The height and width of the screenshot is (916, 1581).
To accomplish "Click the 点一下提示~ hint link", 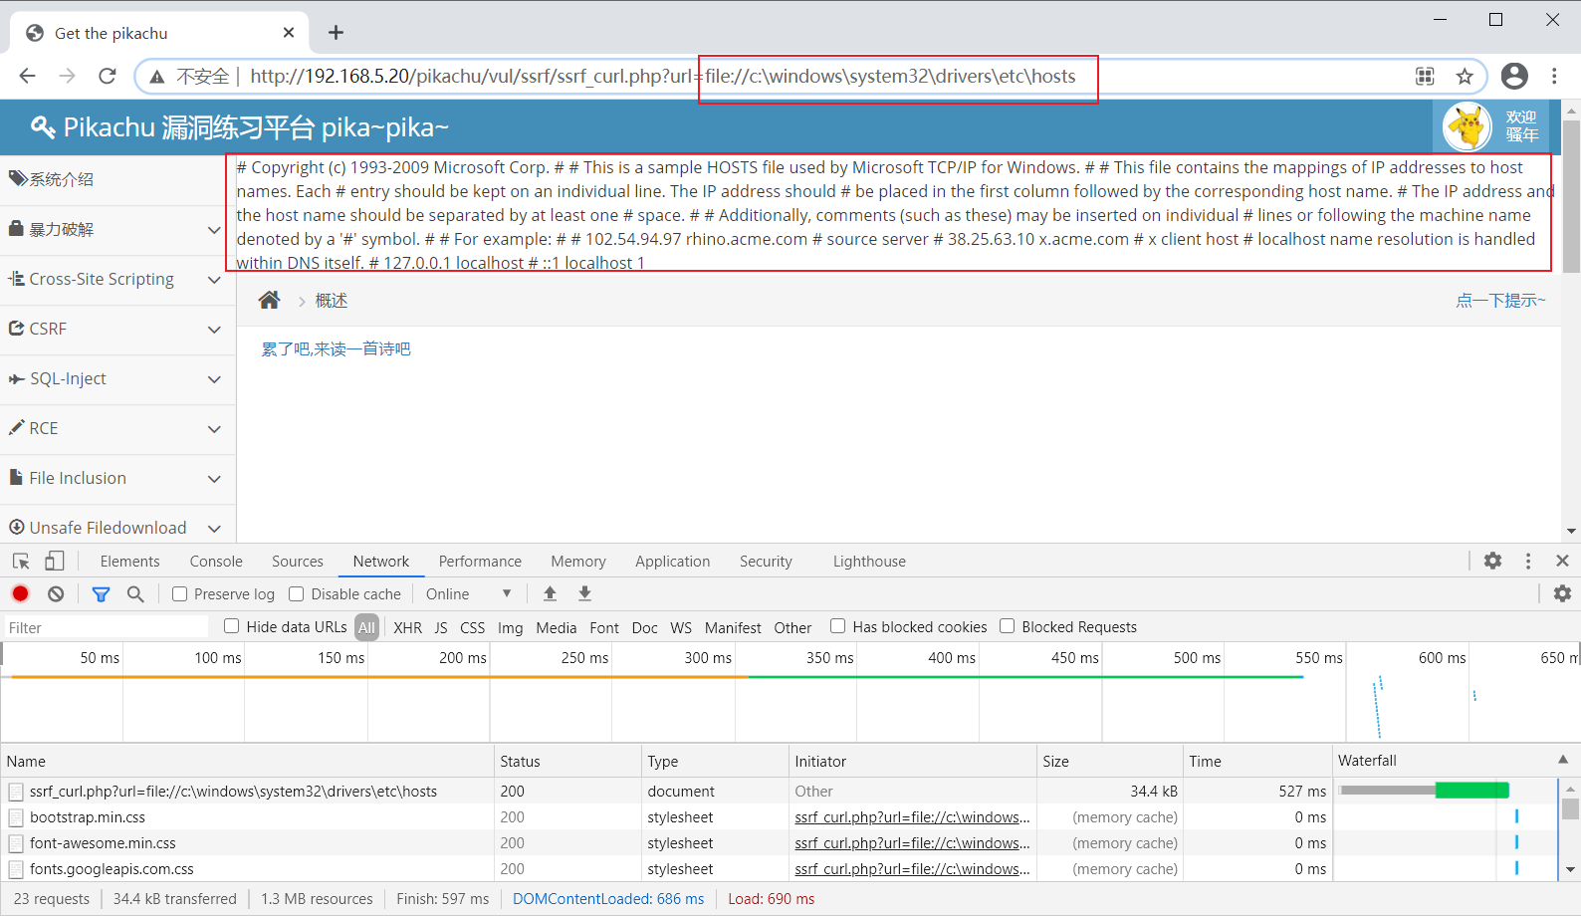I will click(x=1500, y=301).
